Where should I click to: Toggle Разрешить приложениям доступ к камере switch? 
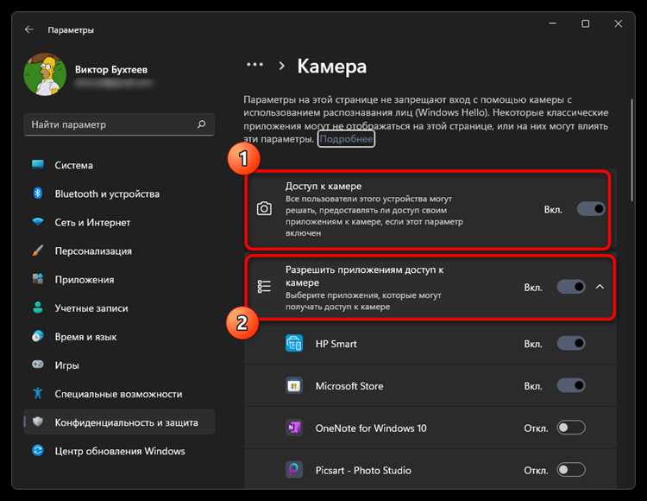(571, 287)
